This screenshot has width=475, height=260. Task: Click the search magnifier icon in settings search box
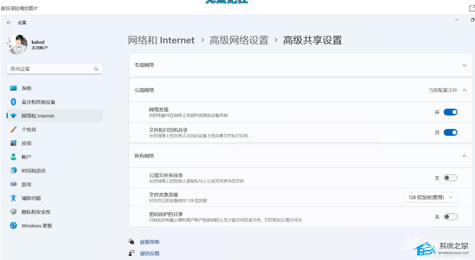96,69
